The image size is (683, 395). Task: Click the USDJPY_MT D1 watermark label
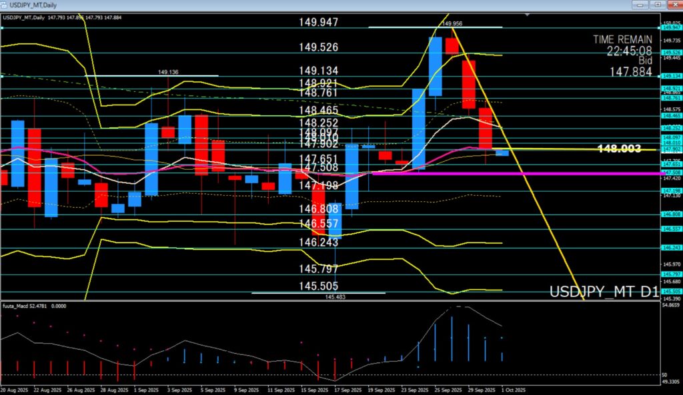604,292
